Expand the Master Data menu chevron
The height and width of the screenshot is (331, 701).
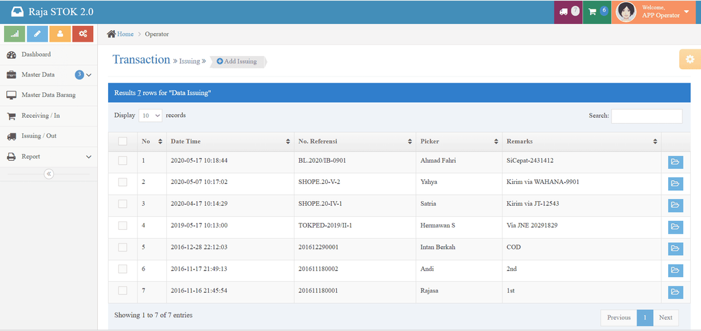[88, 75]
